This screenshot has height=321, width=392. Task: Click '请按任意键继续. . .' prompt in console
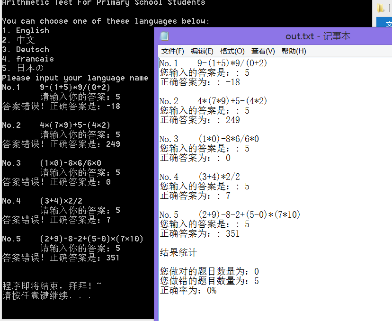(x=46, y=295)
